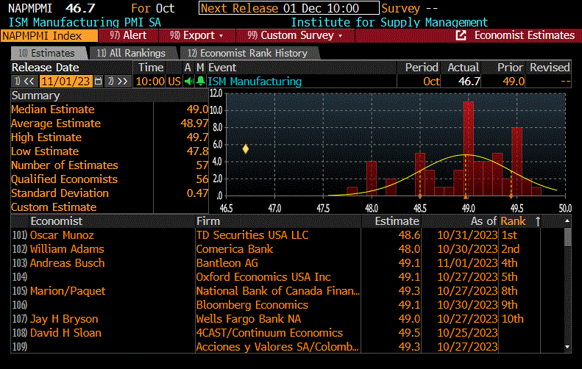Click the Median Estimate label
The width and height of the screenshot is (582, 369).
(53, 110)
